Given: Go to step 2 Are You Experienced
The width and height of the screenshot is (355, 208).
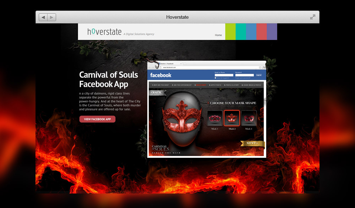Looking at the screenshot, I should point(181,85).
